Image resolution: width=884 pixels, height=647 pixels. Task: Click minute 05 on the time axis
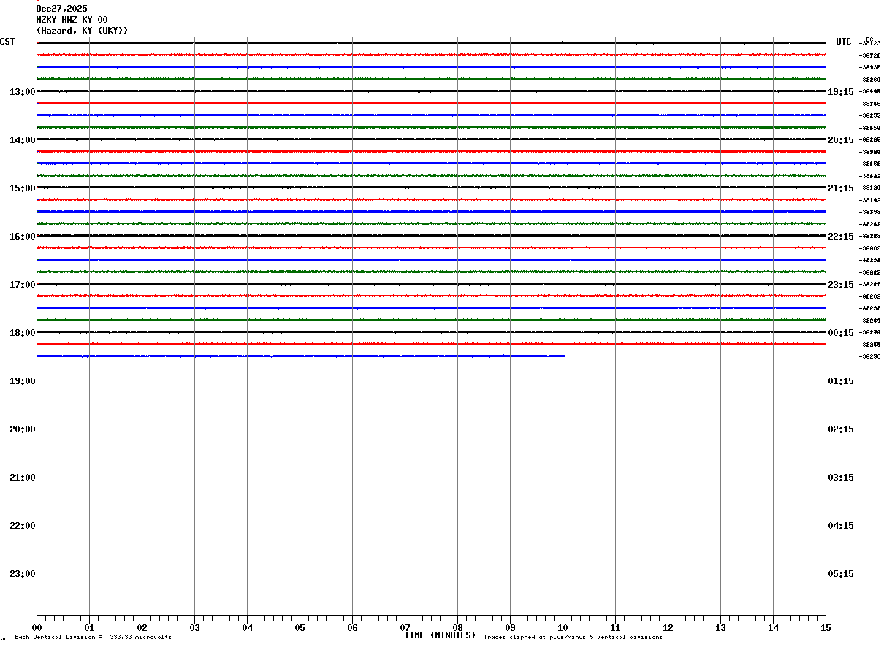coord(300,627)
